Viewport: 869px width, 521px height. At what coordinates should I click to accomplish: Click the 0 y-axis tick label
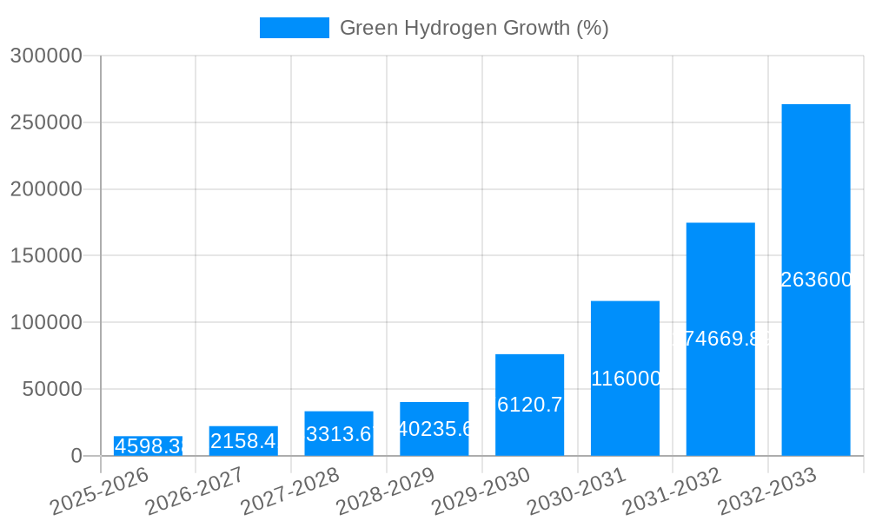pyautogui.click(x=74, y=453)
